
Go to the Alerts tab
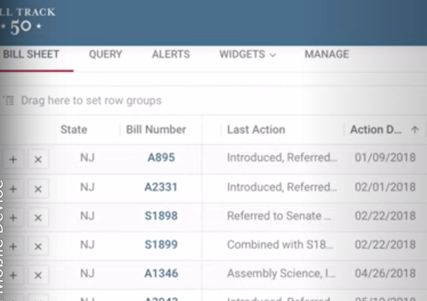pyautogui.click(x=171, y=54)
